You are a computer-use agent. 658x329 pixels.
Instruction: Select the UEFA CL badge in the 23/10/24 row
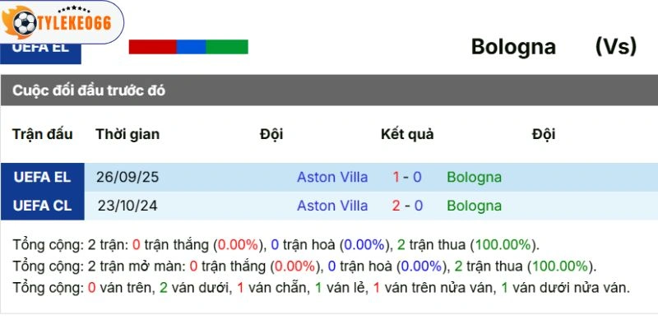pos(42,206)
